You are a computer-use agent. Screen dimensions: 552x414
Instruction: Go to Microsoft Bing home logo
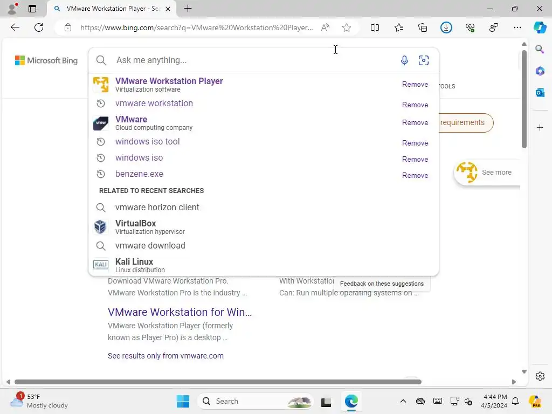point(46,60)
